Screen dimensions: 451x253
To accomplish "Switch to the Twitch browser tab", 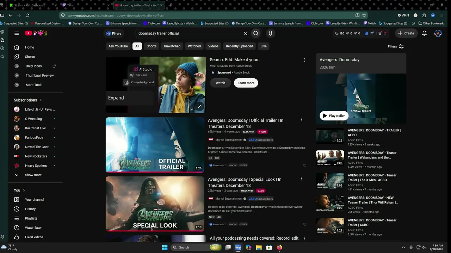I will (x=85, y=5).
